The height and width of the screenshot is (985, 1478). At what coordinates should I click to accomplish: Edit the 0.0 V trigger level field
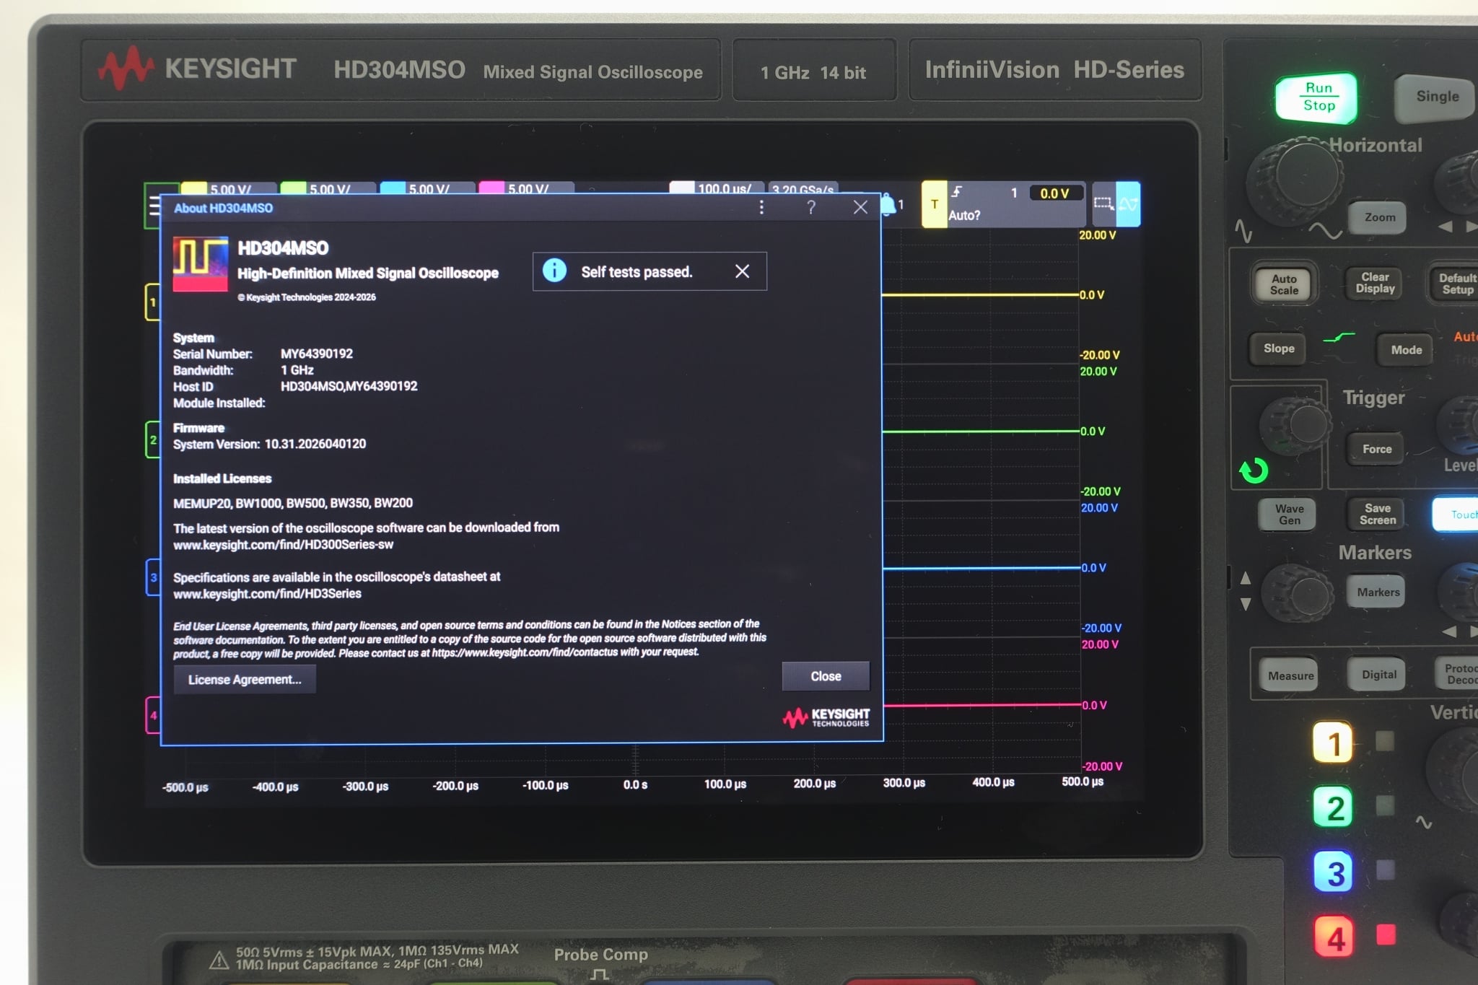coord(1055,193)
